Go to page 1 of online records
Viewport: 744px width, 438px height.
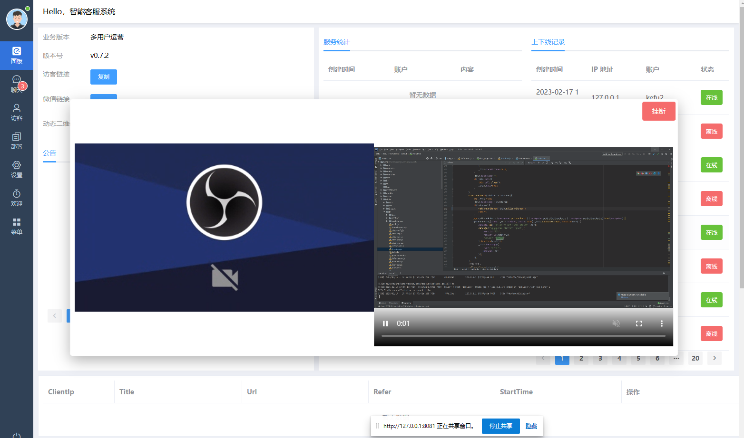(562, 358)
